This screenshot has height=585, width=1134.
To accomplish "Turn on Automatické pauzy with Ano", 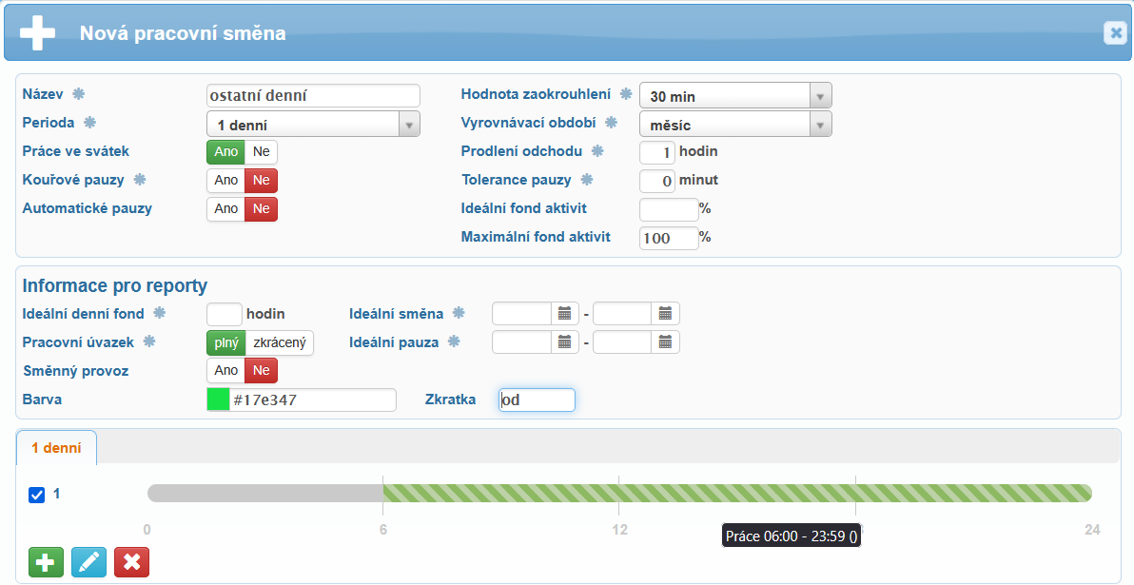I will tap(226, 209).
